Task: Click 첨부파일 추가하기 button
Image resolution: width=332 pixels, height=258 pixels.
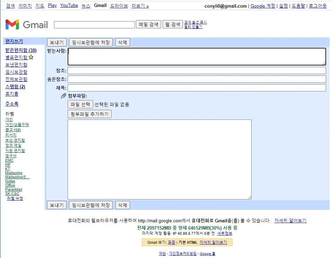Action: (x=89, y=114)
